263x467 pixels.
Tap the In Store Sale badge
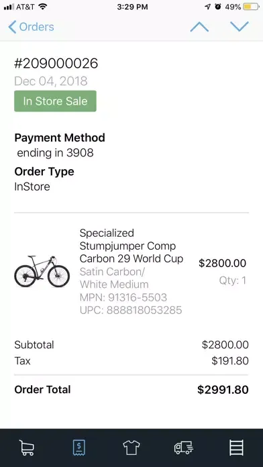(55, 101)
